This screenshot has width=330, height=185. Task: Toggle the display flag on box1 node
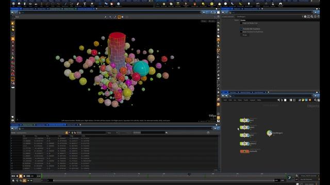tap(248, 120)
